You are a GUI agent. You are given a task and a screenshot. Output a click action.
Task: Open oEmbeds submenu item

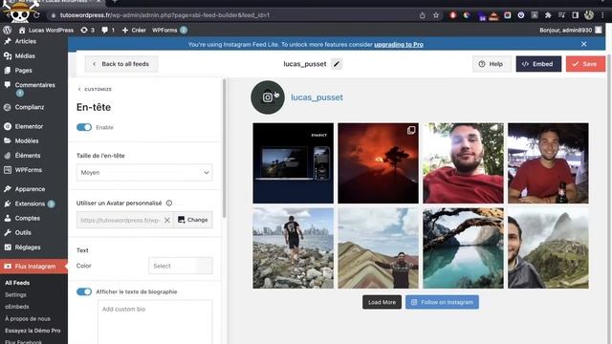pyautogui.click(x=17, y=307)
